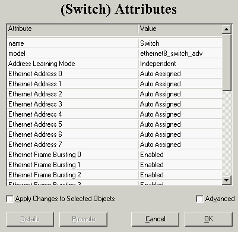
Task: Click scrollbar up arrow
Action: click(x=227, y=29)
